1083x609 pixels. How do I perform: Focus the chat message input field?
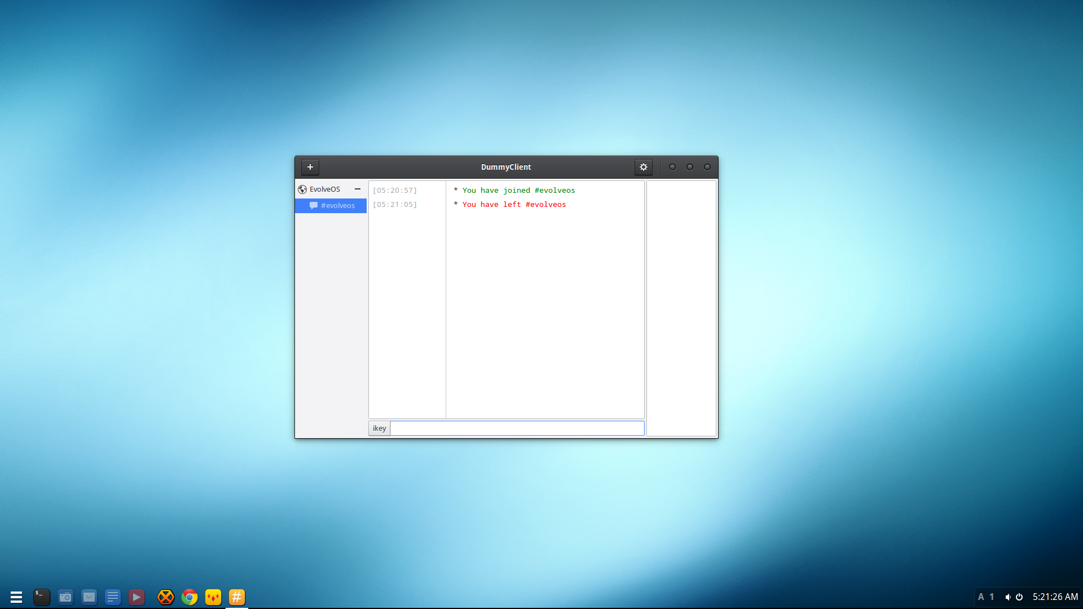tap(517, 429)
